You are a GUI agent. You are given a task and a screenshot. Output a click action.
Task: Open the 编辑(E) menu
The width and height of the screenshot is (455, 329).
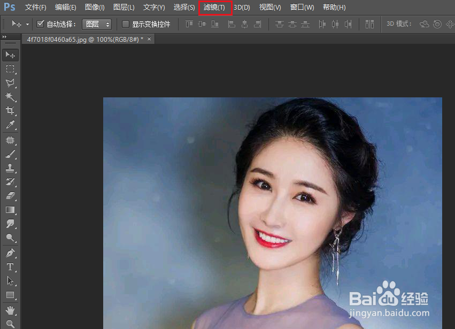[x=66, y=7]
